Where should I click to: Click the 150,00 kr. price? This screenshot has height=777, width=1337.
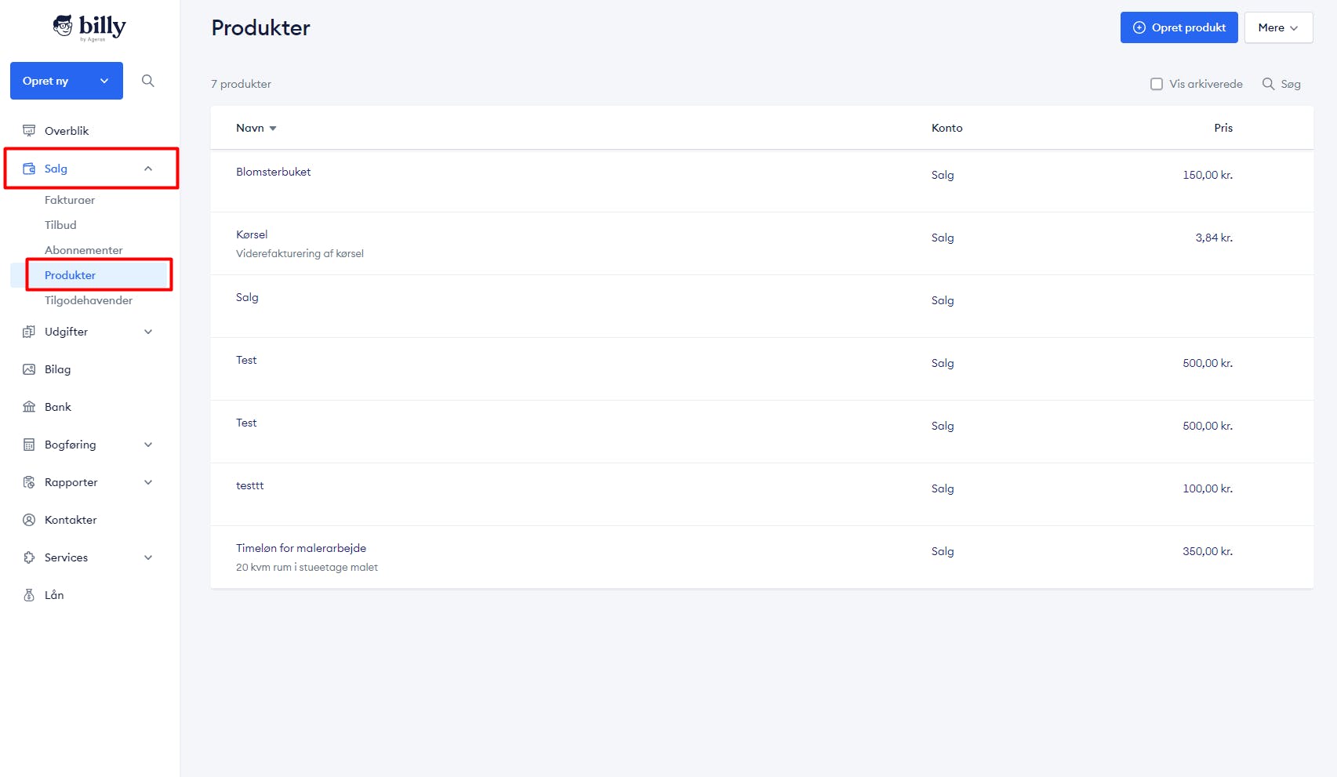1208,175
